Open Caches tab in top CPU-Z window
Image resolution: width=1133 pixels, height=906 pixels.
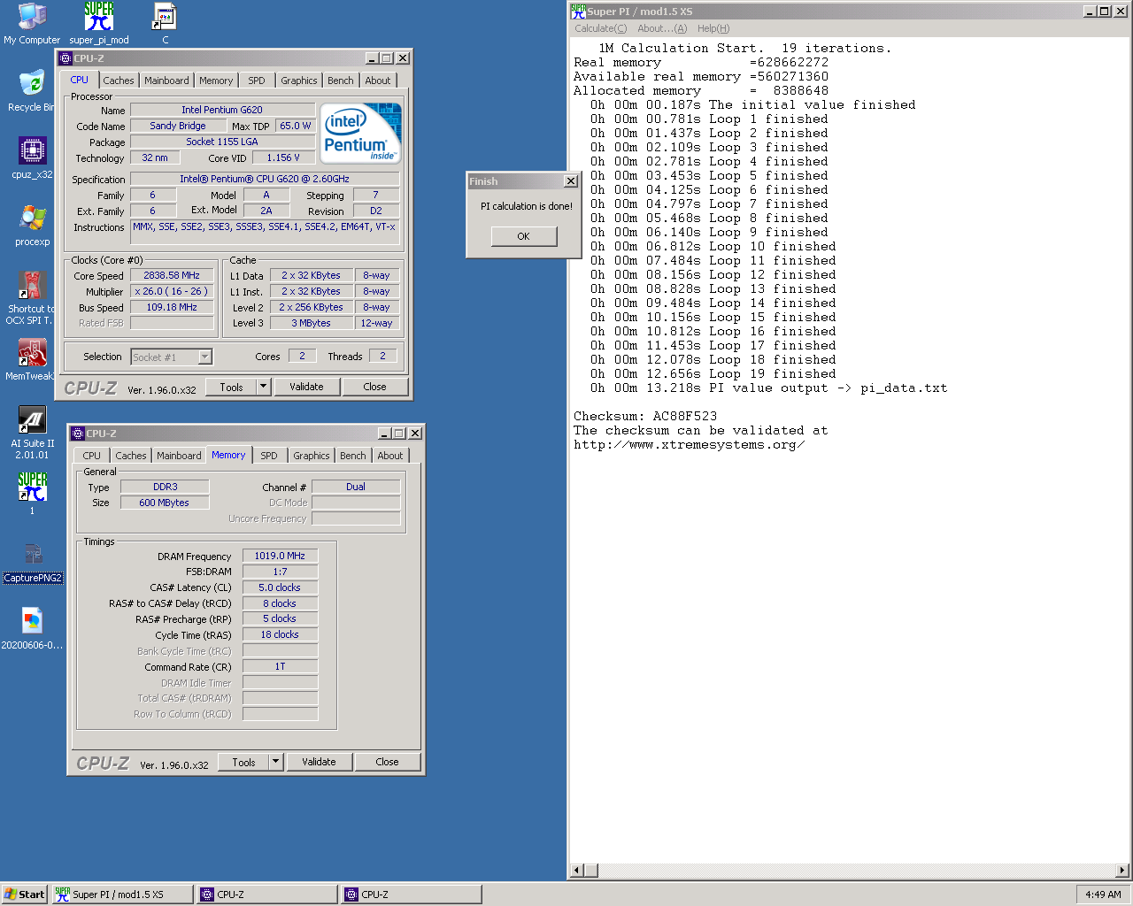(x=118, y=81)
